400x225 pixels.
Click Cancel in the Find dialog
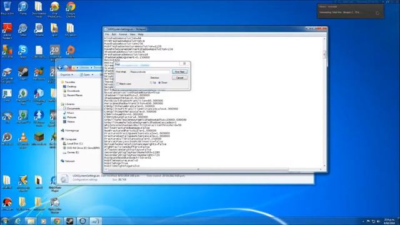179,77
